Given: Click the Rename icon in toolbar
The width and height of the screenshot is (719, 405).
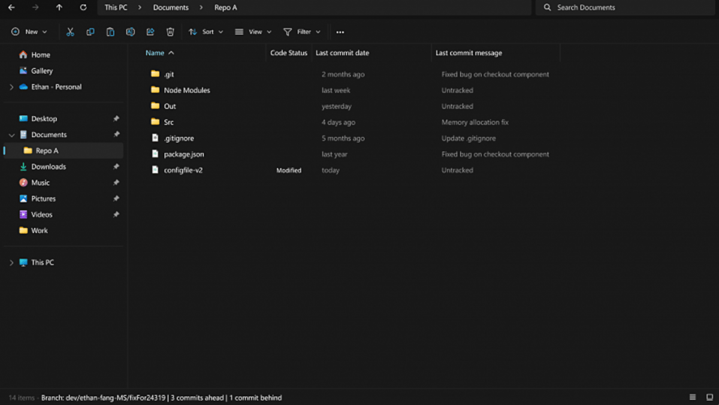Looking at the screenshot, I should pyautogui.click(x=130, y=32).
